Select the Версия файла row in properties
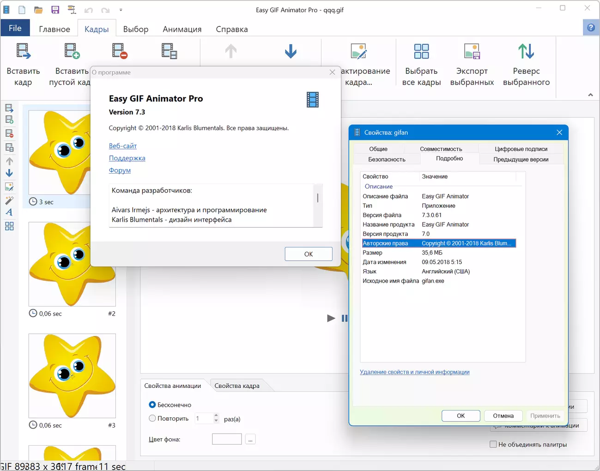Screen dimensions: 600x471 439,215
